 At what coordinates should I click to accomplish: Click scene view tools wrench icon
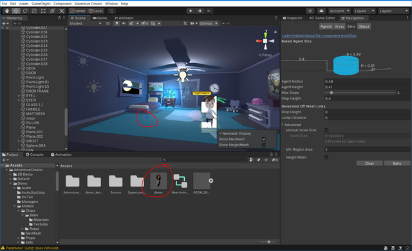(x=185, y=23)
